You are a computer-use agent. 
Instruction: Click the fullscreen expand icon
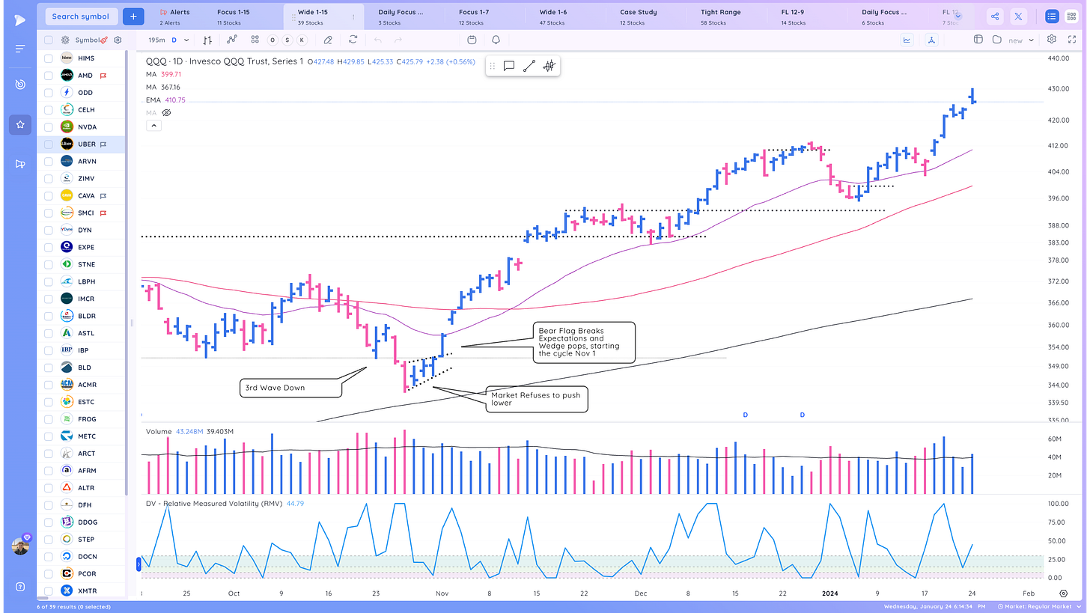pos(1072,40)
